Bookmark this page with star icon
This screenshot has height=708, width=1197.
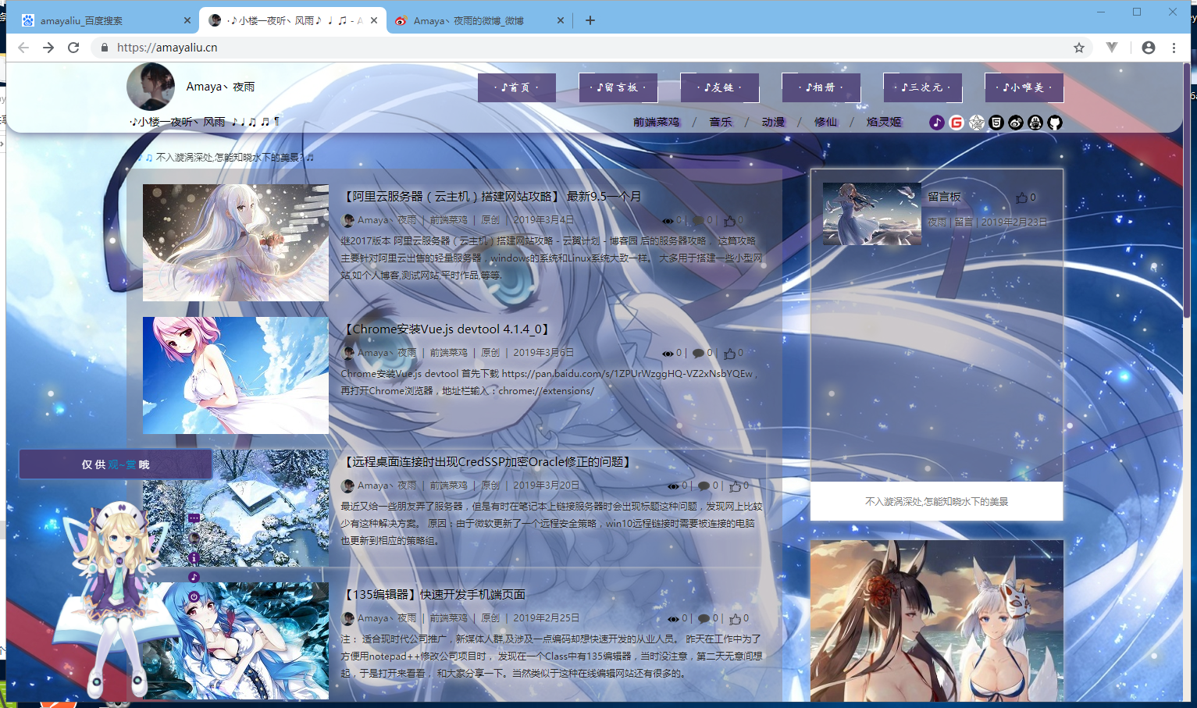pos(1079,48)
